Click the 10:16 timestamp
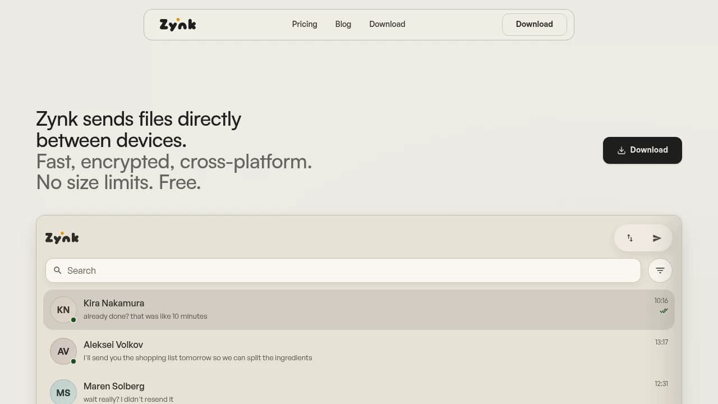Image resolution: width=718 pixels, height=404 pixels. click(x=661, y=301)
